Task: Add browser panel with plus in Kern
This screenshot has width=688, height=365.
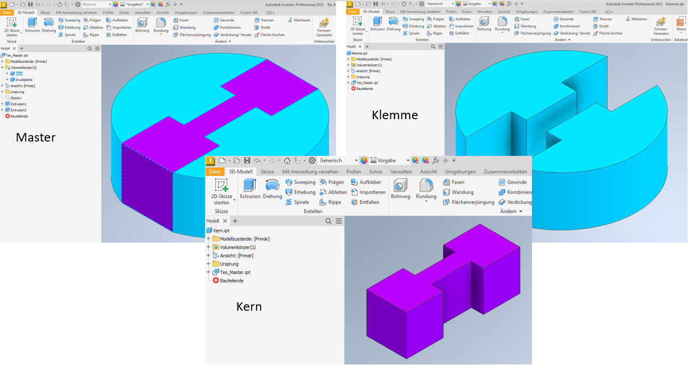Action: coord(235,221)
